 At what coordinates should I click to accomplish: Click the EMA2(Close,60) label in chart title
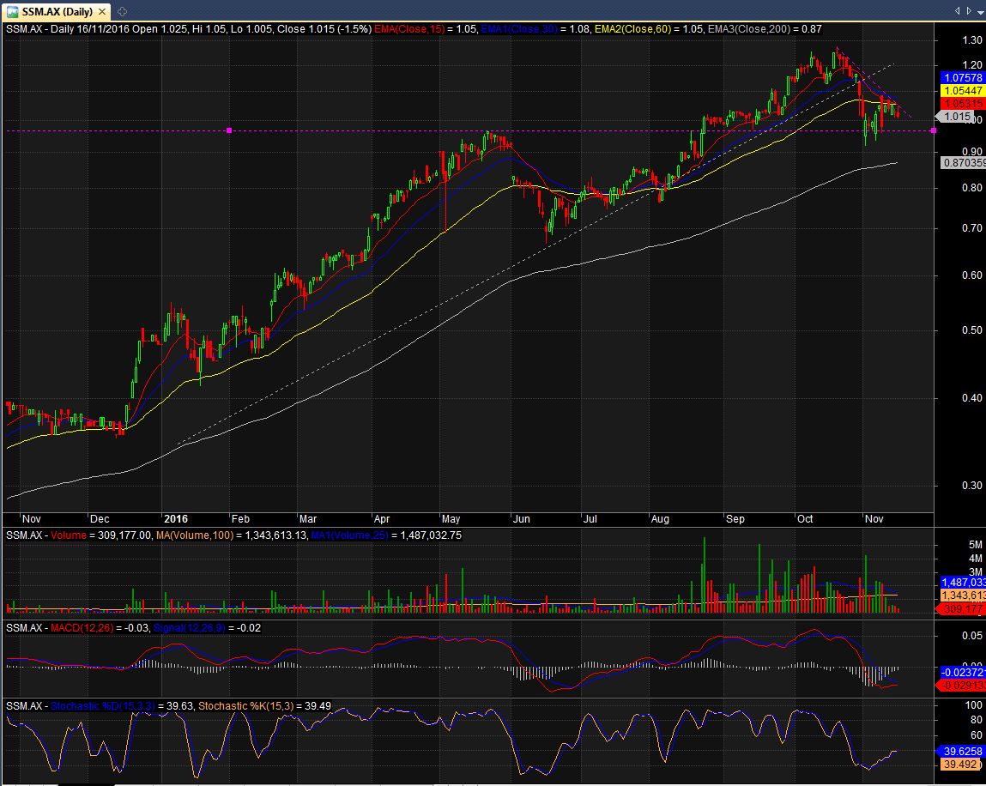[632, 29]
